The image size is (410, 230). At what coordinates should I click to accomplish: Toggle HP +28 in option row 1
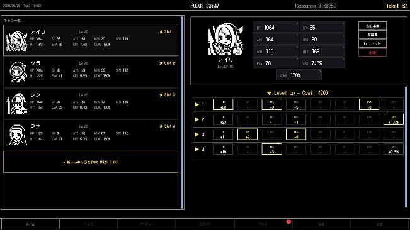(x=223, y=104)
